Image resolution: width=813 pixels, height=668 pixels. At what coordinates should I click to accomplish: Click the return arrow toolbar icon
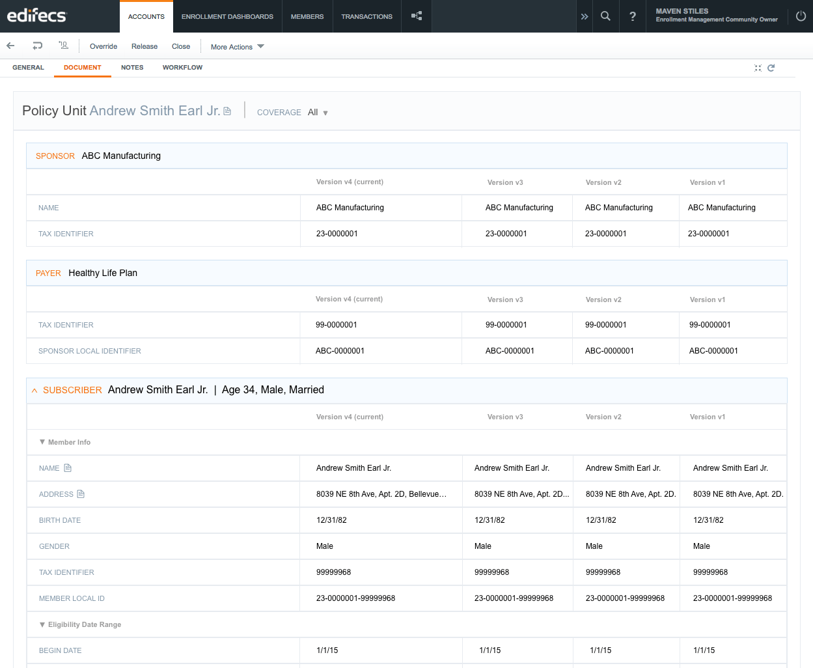pos(37,46)
